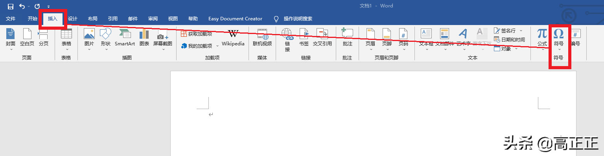Switch to the 设计 tab
The image size is (604, 156).
point(73,19)
